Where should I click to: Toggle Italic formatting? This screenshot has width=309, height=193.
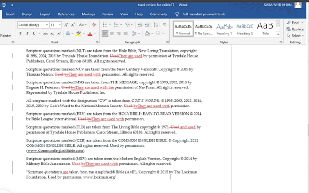(x=27, y=34)
